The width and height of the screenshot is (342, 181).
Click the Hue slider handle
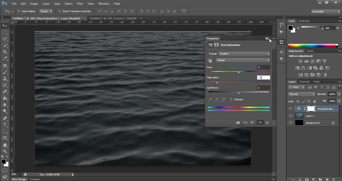click(239, 72)
